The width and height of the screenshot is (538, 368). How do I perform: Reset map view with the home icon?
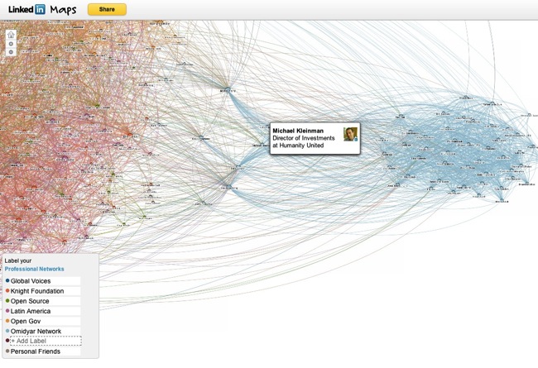point(11,35)
